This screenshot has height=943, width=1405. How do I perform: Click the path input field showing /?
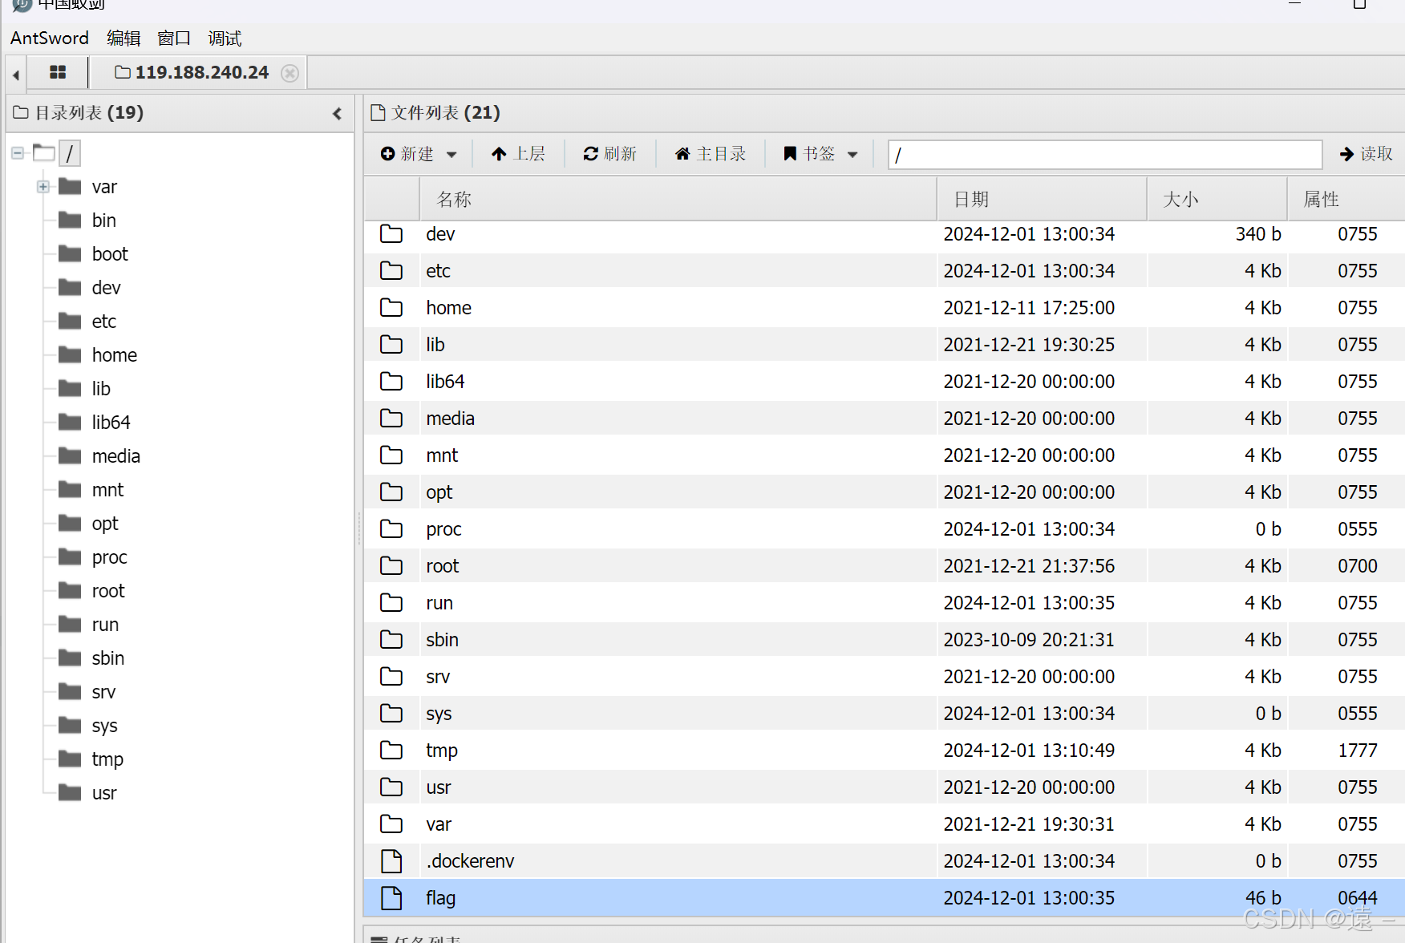tap(1104, 154)
